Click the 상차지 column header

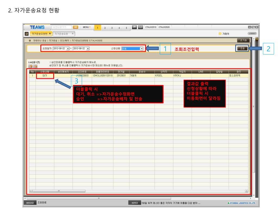click(164, 71)
